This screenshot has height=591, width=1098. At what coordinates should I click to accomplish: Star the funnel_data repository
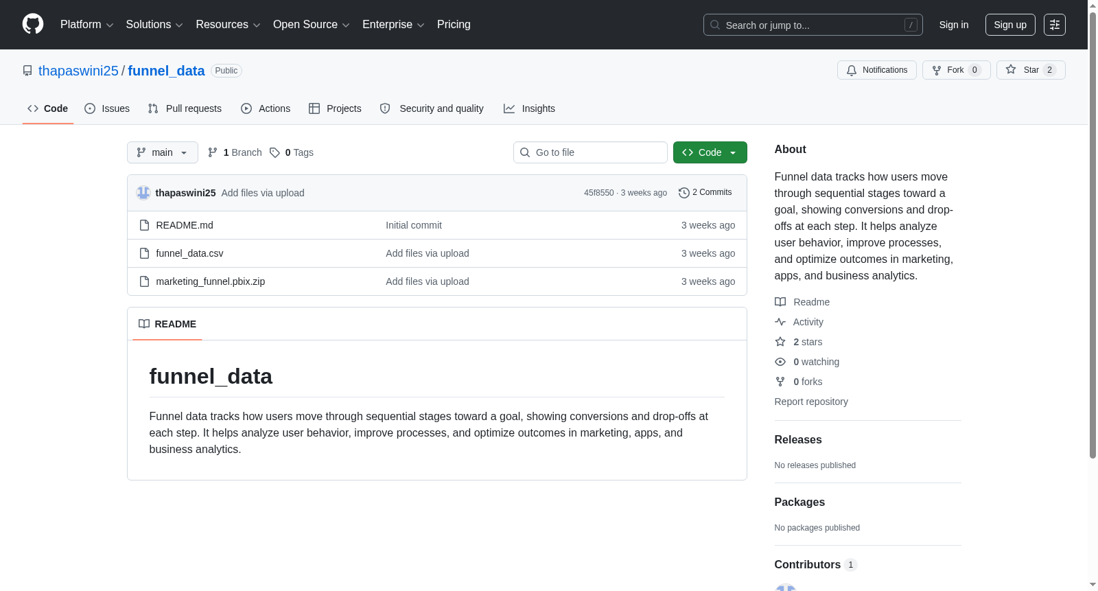(x=1031, y=70)
